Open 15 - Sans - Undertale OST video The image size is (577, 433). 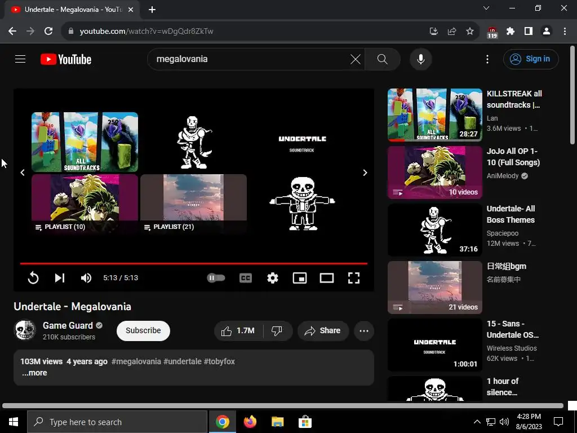click(513, 329)
